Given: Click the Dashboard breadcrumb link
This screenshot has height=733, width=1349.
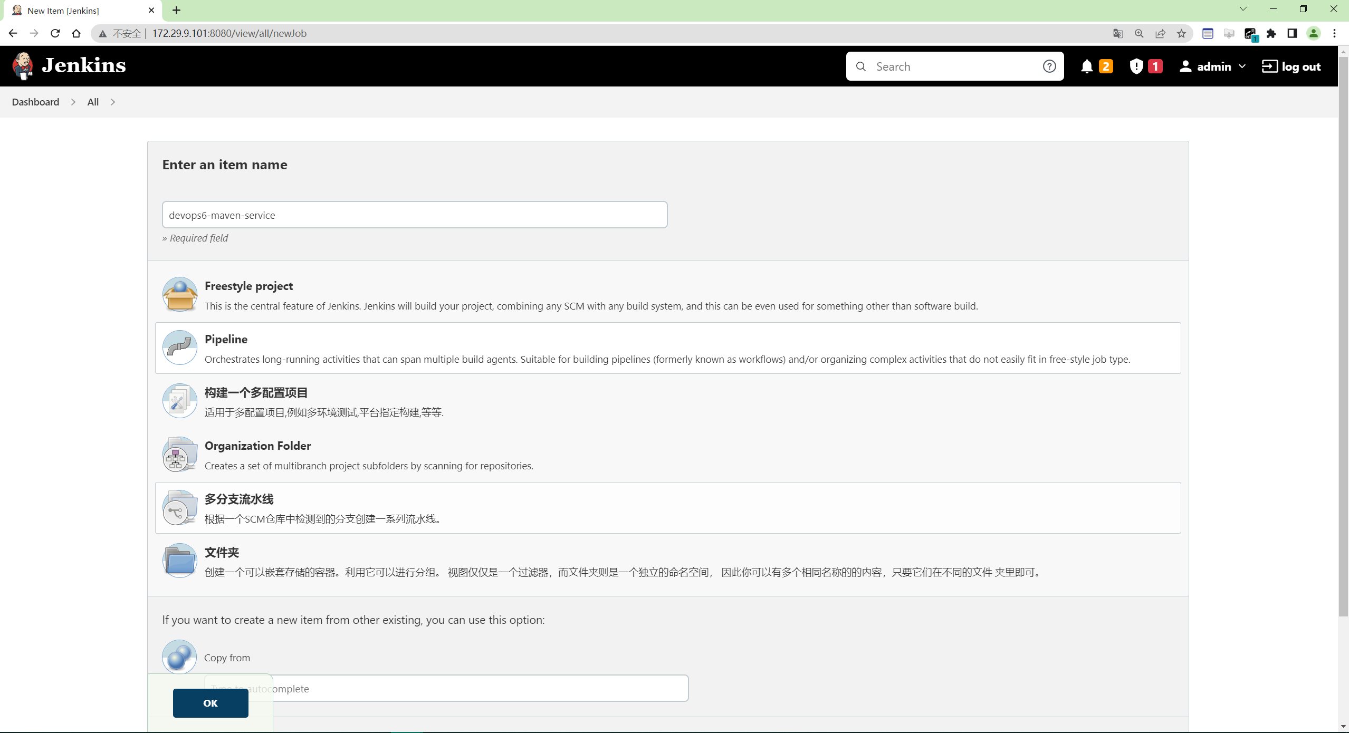Looking at the screenshot, I should [35, 102].
